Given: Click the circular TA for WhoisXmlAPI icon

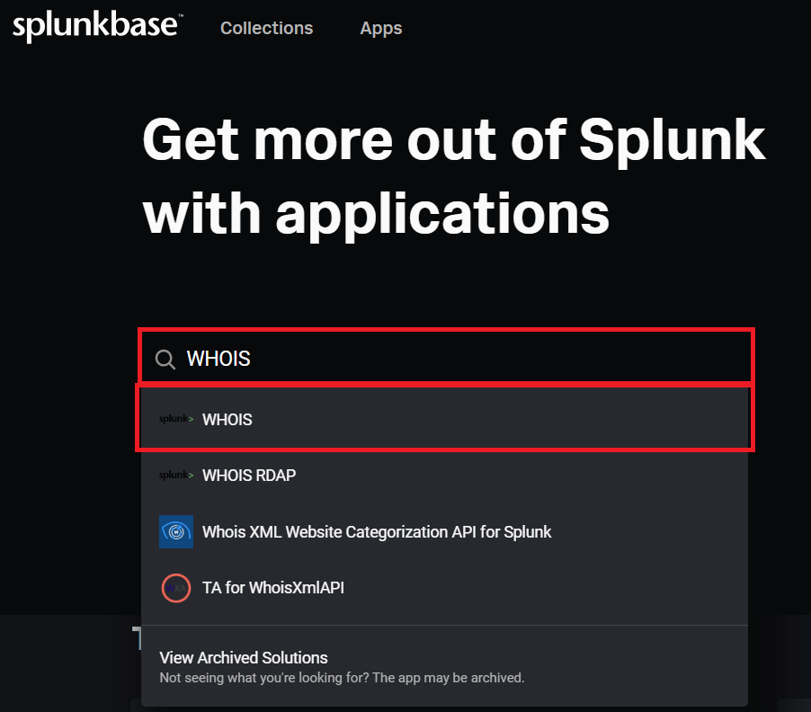Looking at the screenshot, I should click(x=175, y=588).
